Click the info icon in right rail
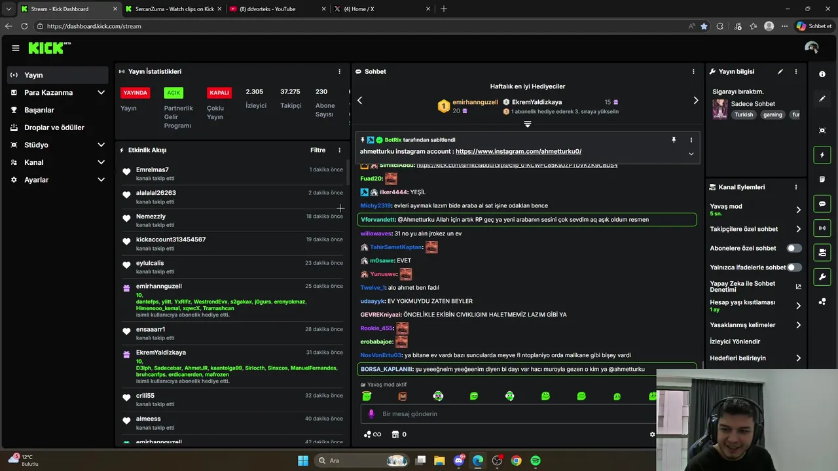This screenshot has width=838, height=471. tap(822, 75)
